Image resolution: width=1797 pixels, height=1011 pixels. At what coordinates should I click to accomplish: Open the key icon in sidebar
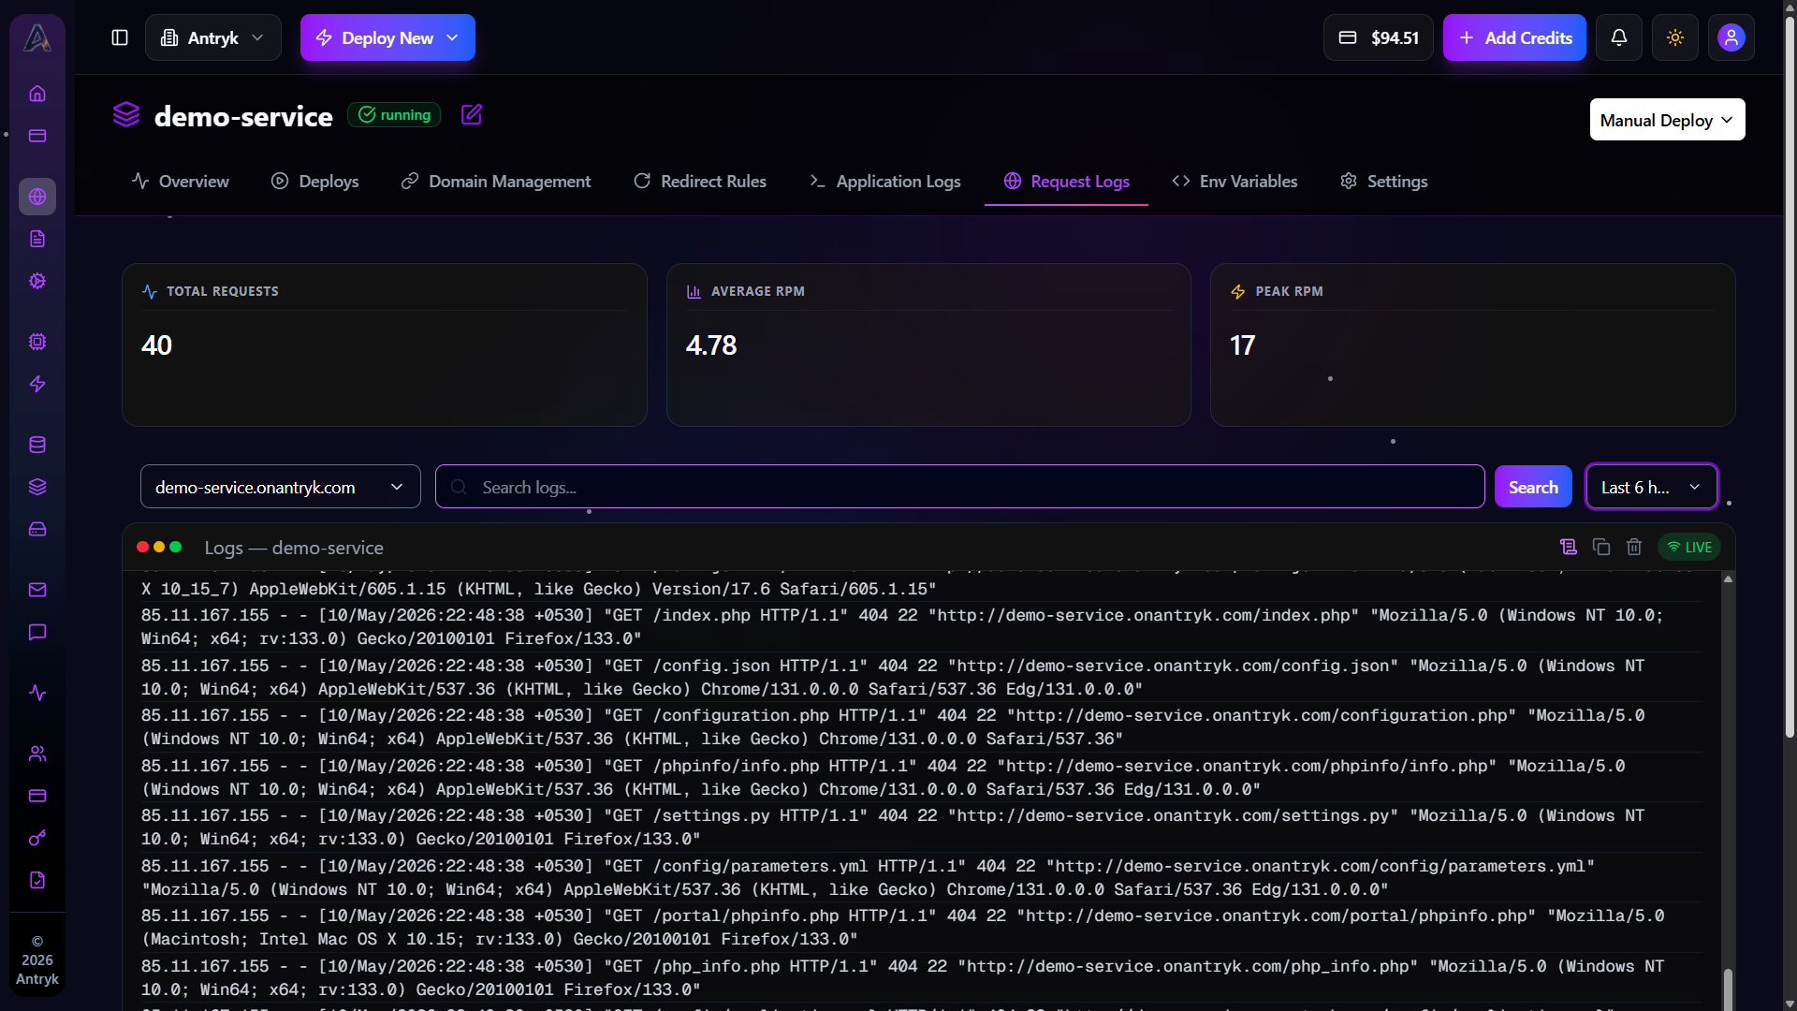tap(37, 838)
